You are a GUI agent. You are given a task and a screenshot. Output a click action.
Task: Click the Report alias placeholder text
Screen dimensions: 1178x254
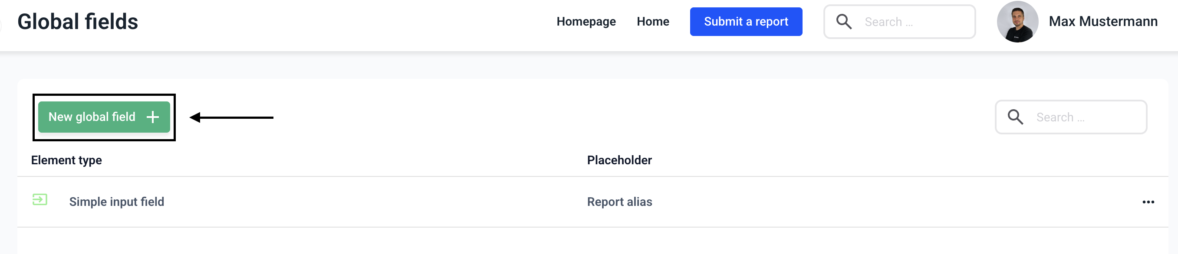[619, 202]
